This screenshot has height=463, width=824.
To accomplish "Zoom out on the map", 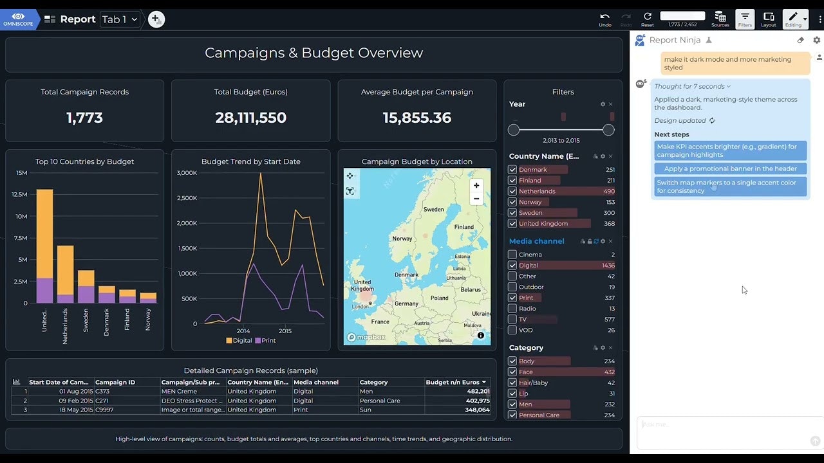I will 476,199.
